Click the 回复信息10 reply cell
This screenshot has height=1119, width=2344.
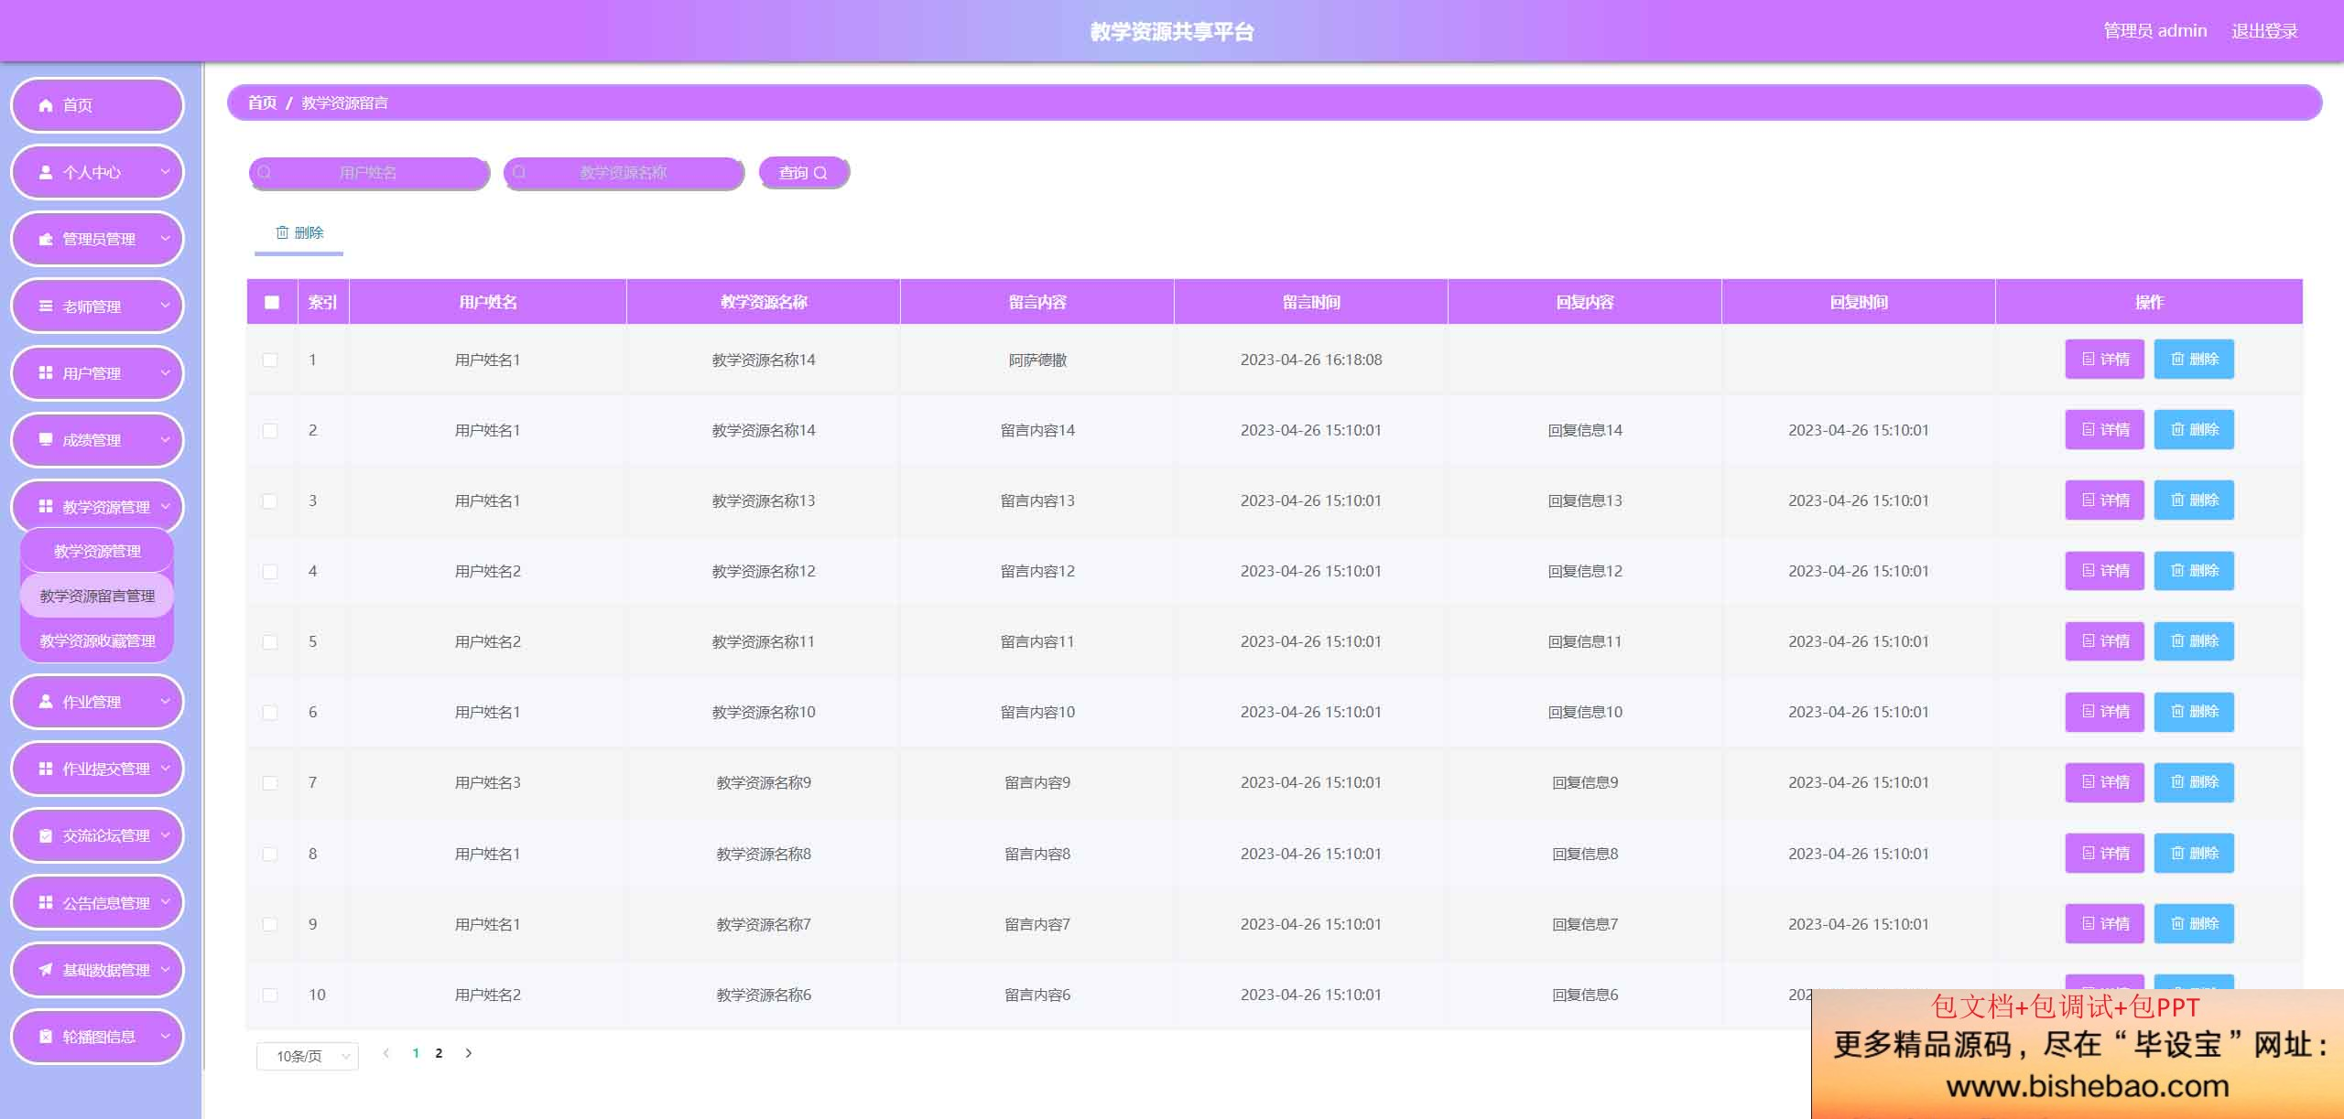click(x=1585, y=712)
